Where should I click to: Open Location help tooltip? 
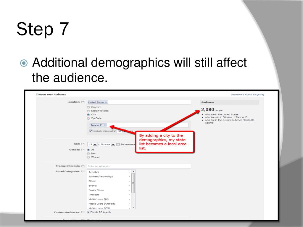pyautogui.click(x=83, y=102)
